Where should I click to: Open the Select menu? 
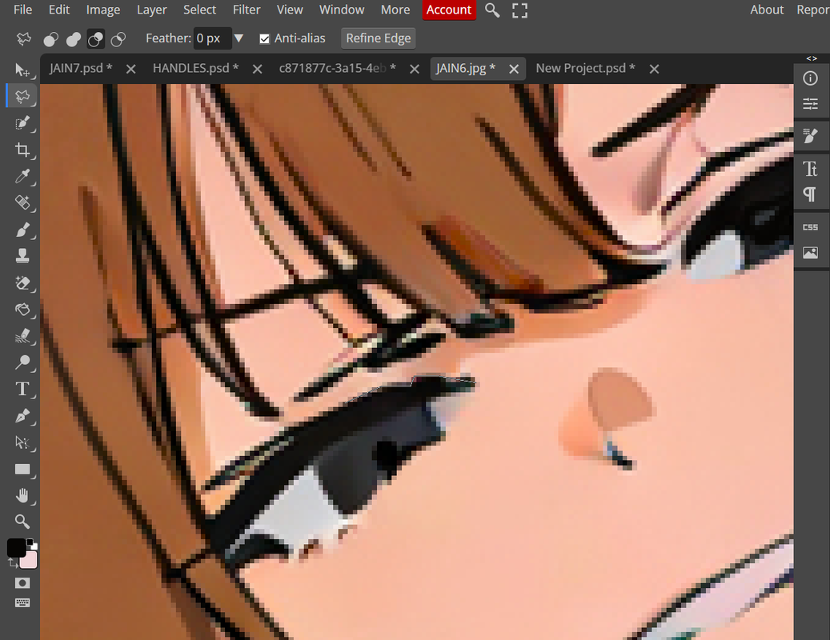[199, 10]
